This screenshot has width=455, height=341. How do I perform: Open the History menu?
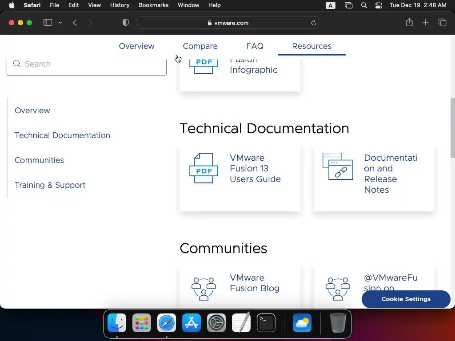click(x=120, y=5)
